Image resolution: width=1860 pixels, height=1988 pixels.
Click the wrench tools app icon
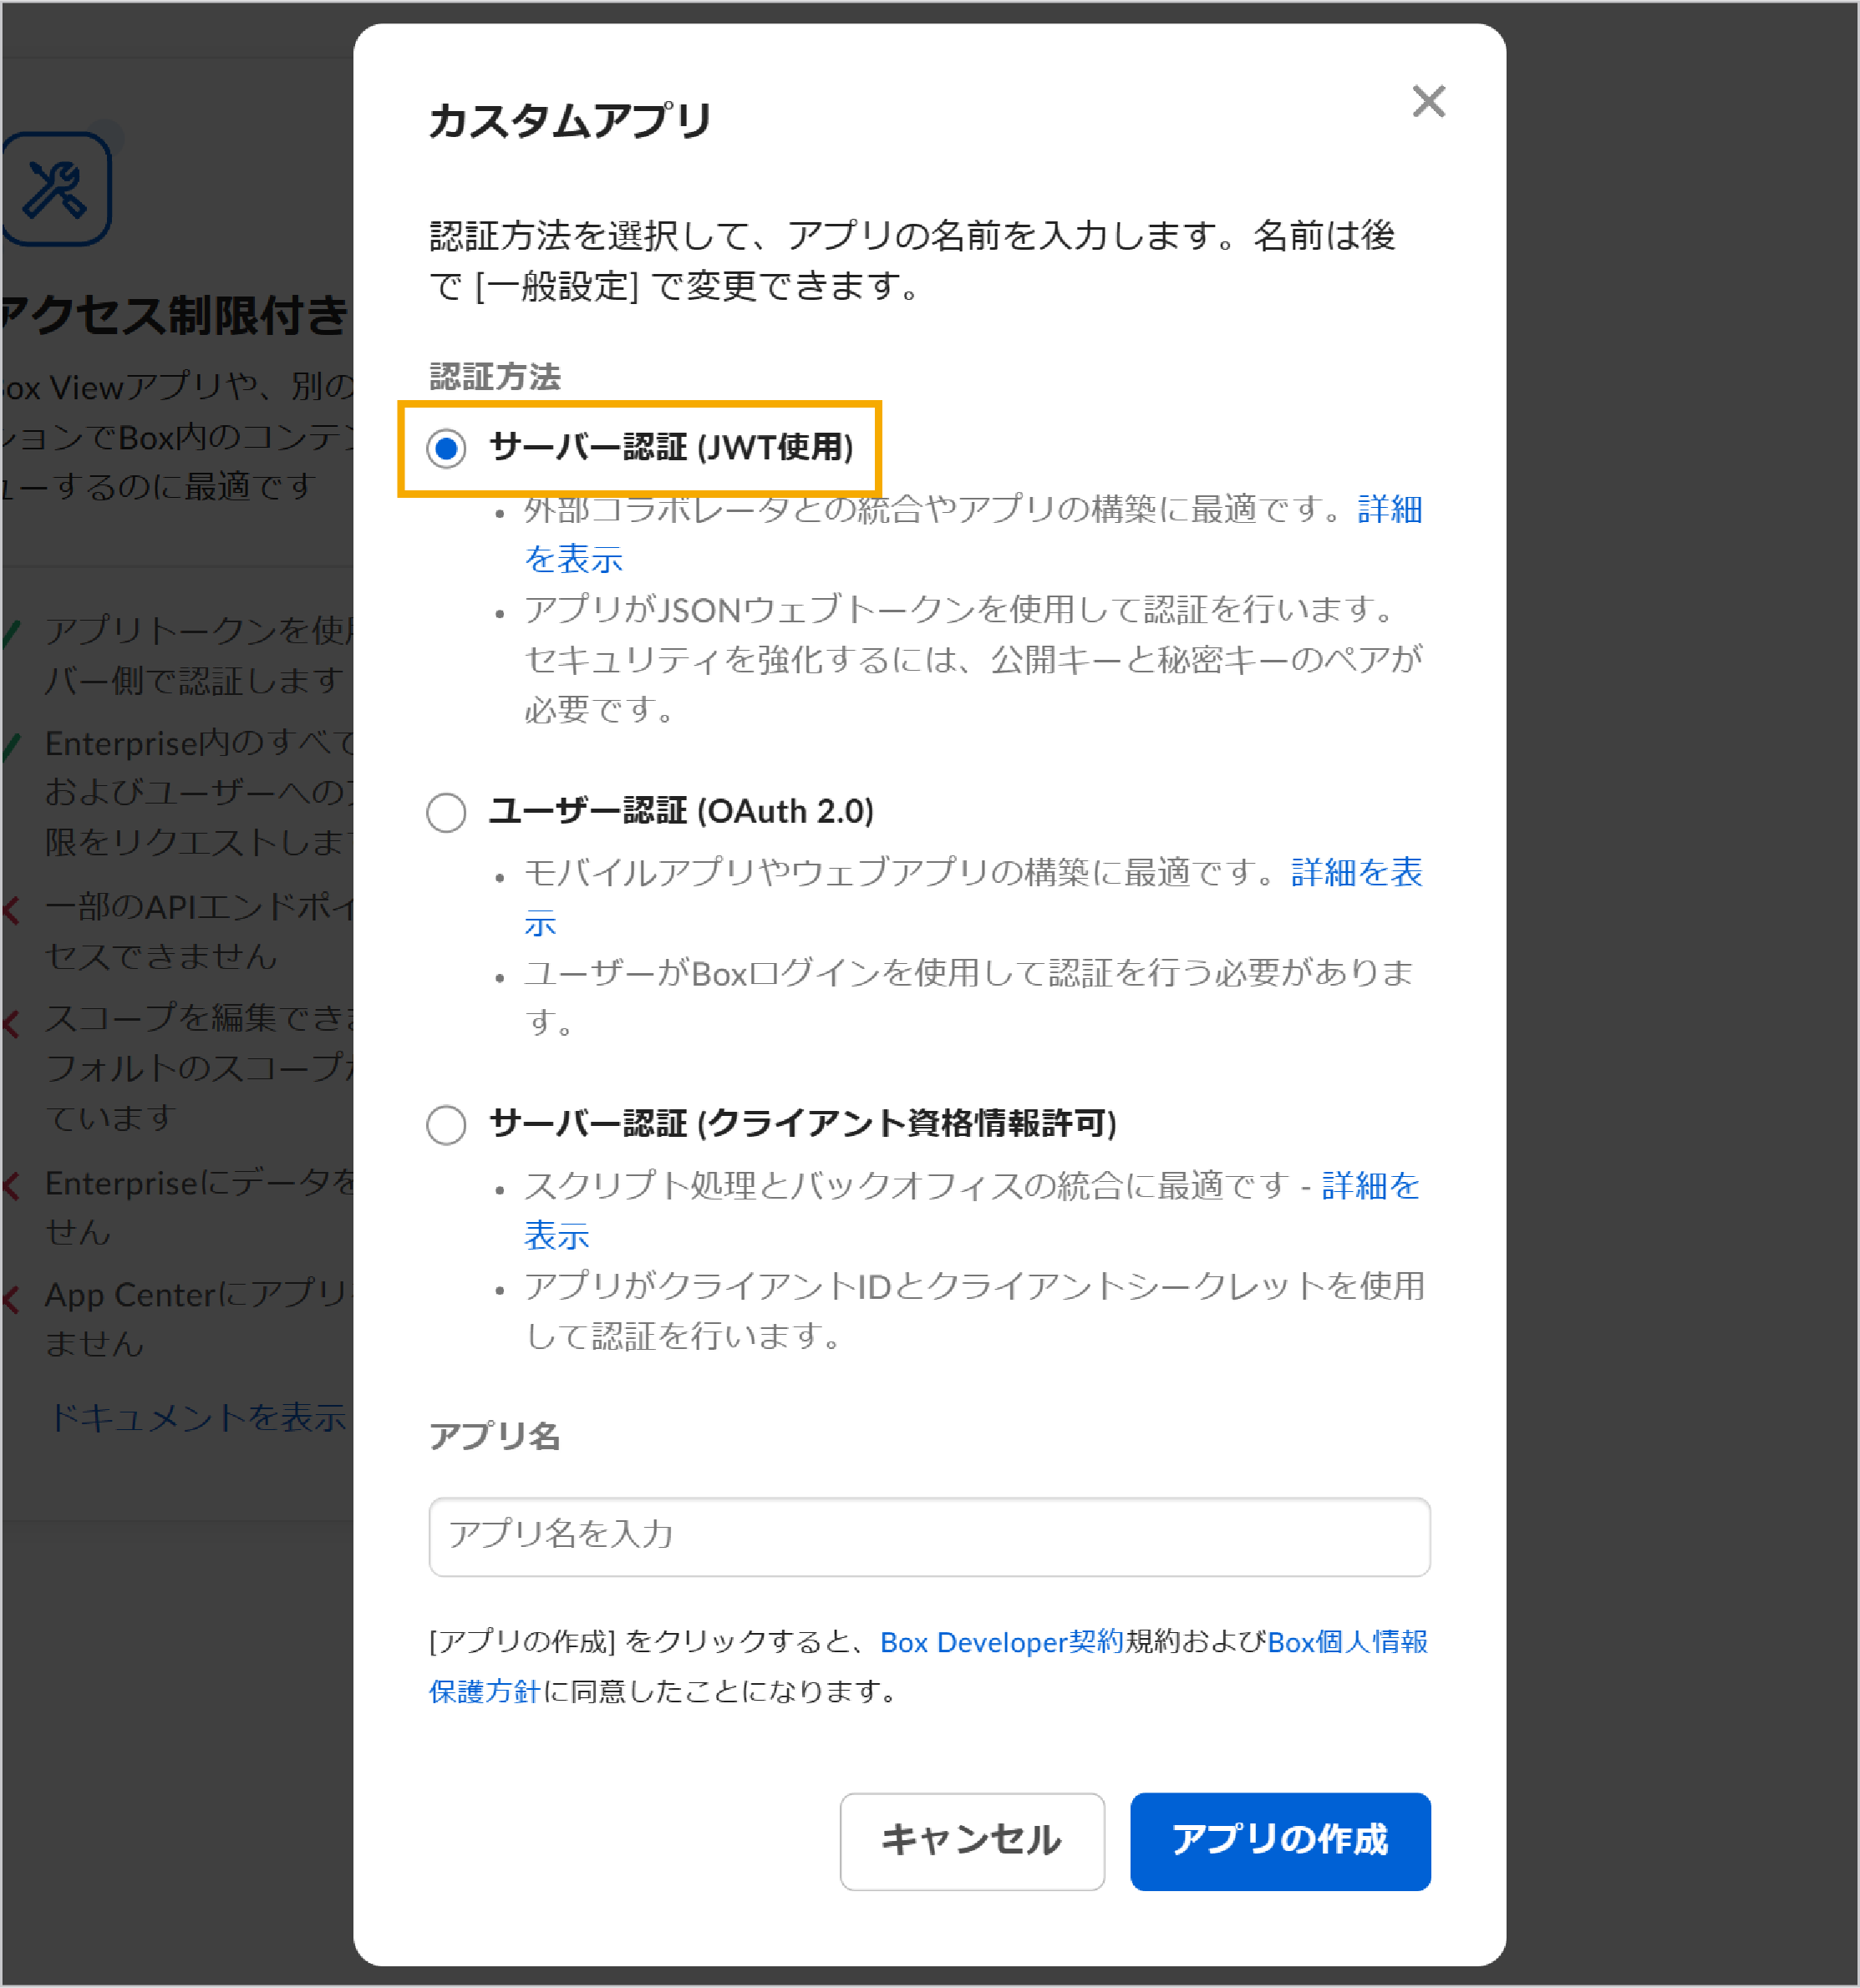56,188
